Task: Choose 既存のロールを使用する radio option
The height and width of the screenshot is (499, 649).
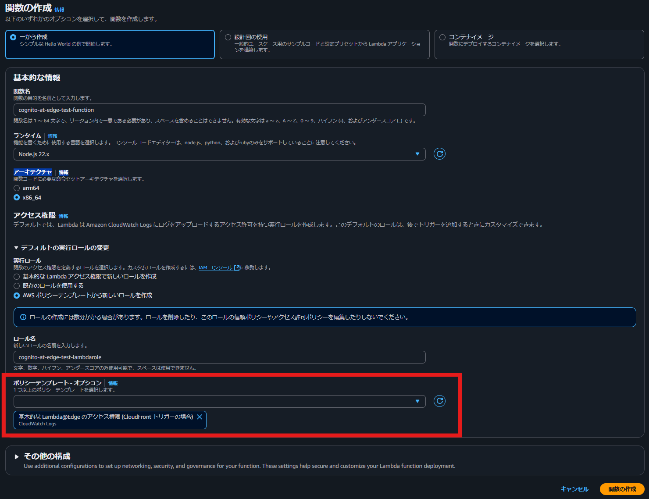Action: [17, 286]
